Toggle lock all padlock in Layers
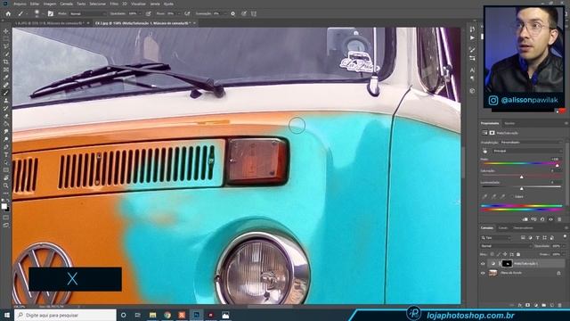570x321 pixels. point(518,254)
